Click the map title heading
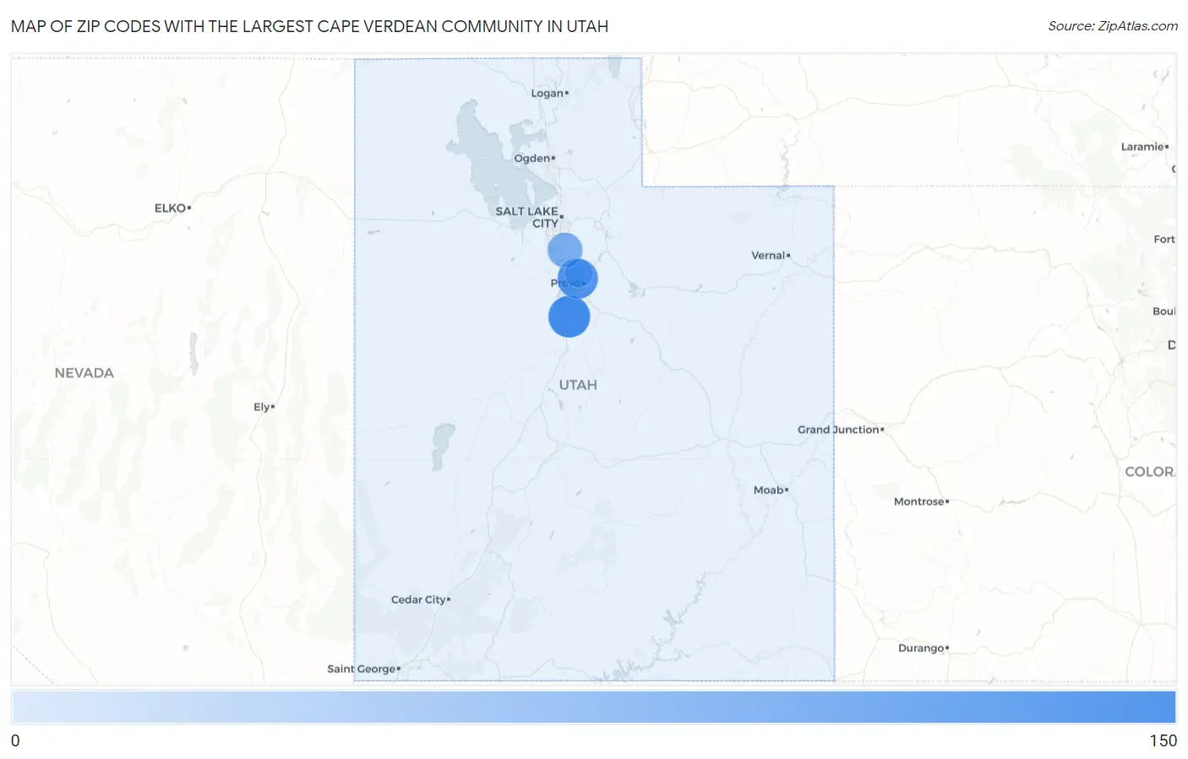Viewport: 1188px width, 759px height. 309,26
